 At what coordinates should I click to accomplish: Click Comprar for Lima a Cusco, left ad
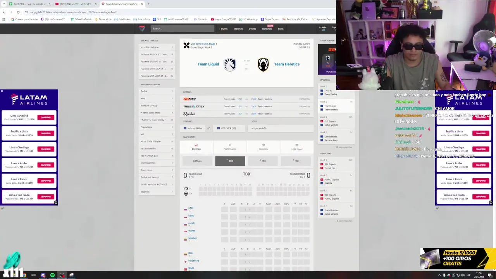(x=46, y=181)
